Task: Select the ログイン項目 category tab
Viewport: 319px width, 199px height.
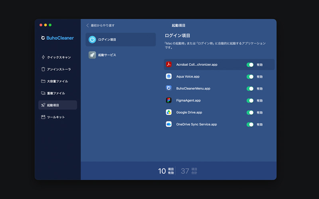Action: (121, 39)
